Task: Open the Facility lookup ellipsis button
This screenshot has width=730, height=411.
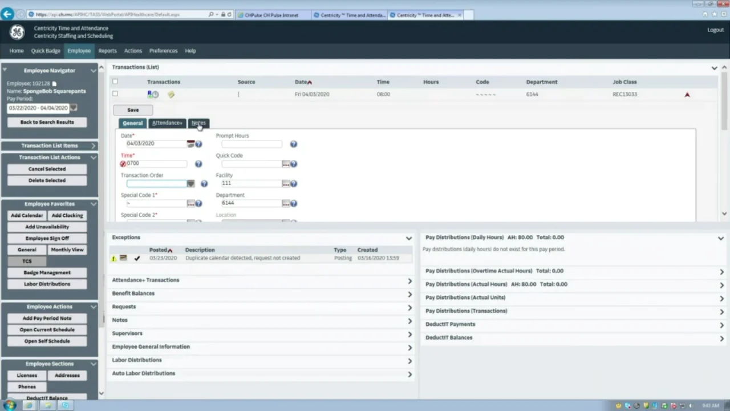Action: pos(286,184)
